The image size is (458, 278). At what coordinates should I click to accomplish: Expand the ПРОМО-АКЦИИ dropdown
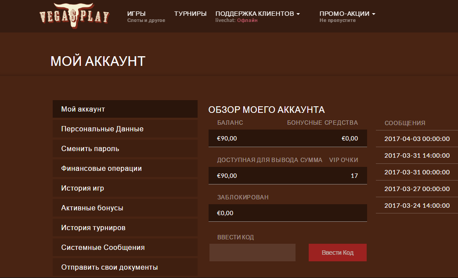point(347,14)
